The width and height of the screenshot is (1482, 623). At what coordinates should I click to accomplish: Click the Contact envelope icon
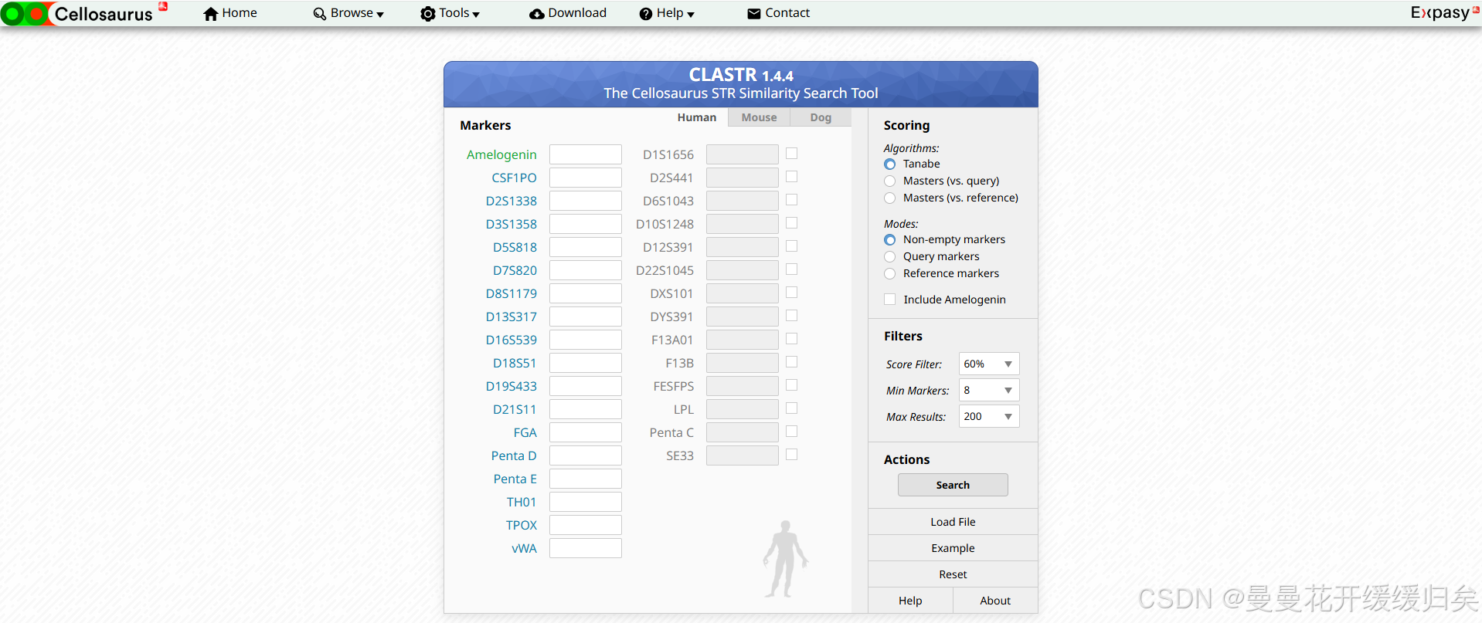click(x=754, y=14)
